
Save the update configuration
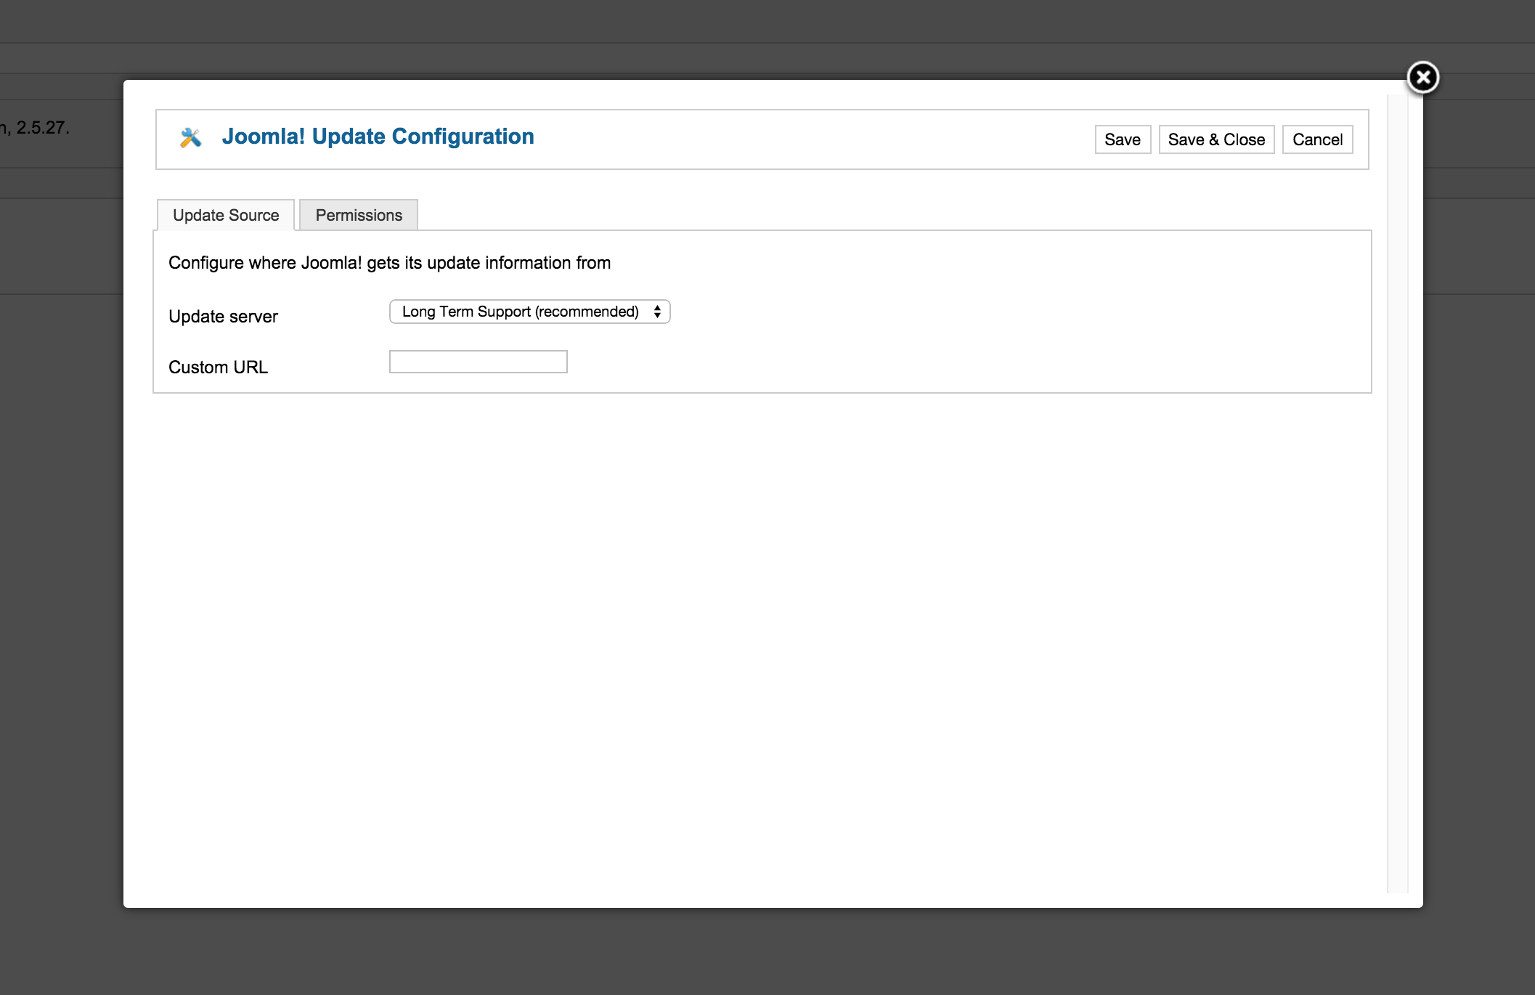(1123, 139)
